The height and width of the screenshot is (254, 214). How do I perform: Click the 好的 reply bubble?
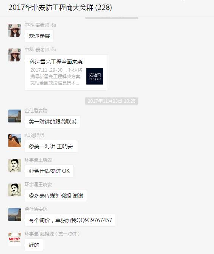34,245
